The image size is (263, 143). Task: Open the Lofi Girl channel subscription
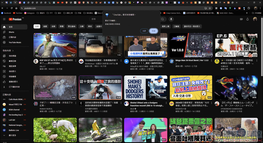coord(14,120)
